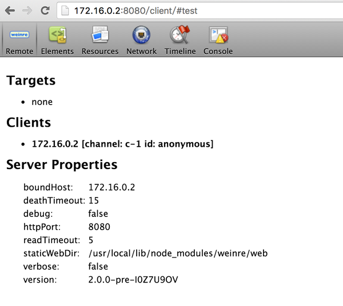
Task: Reload the current page
Action: tap(45, 10)
